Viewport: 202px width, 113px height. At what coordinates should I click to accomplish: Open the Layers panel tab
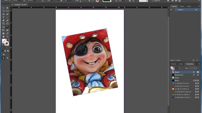(174, 6)
